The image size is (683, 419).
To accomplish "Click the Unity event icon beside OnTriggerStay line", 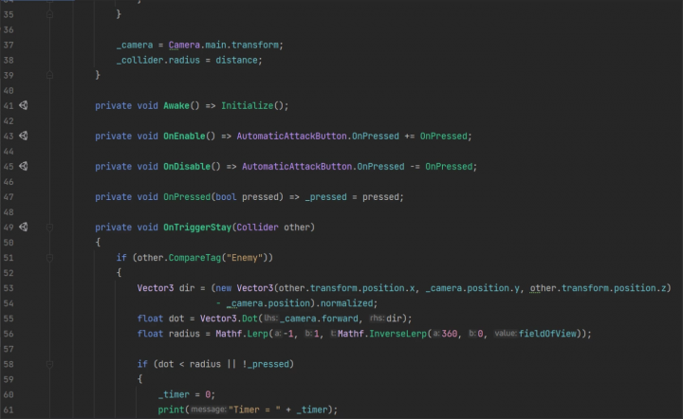I will pos(24,227).
